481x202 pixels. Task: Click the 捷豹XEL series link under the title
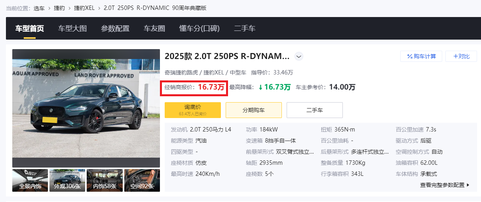214,72
